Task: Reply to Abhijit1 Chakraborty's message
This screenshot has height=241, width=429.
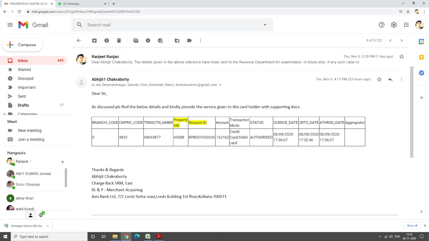Action: point(390,79)
